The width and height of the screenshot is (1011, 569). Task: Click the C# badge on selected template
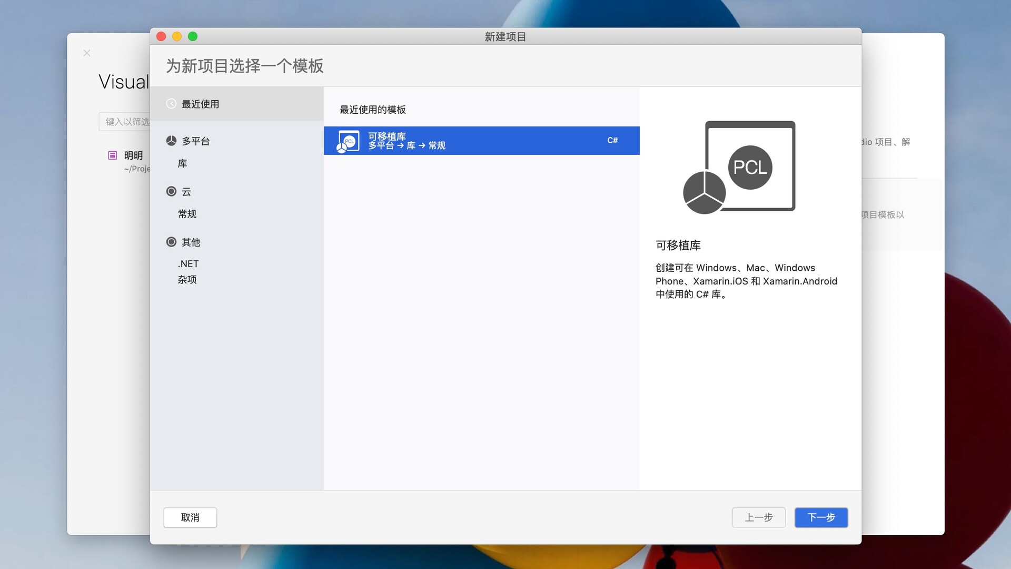click(x=612, y=140)
